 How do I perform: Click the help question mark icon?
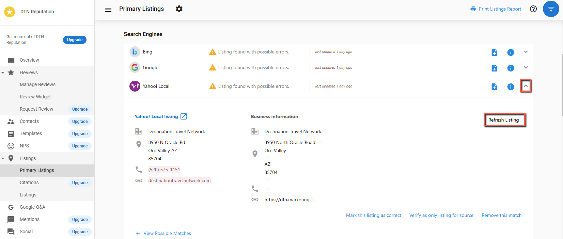click(533, 9)
